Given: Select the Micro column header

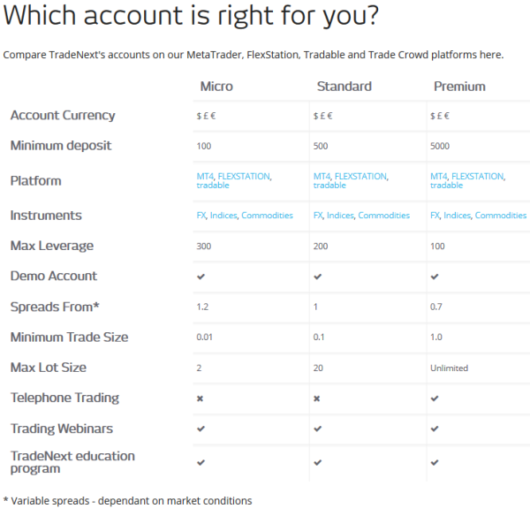Looking at the screenshot, I should [216, 87].
